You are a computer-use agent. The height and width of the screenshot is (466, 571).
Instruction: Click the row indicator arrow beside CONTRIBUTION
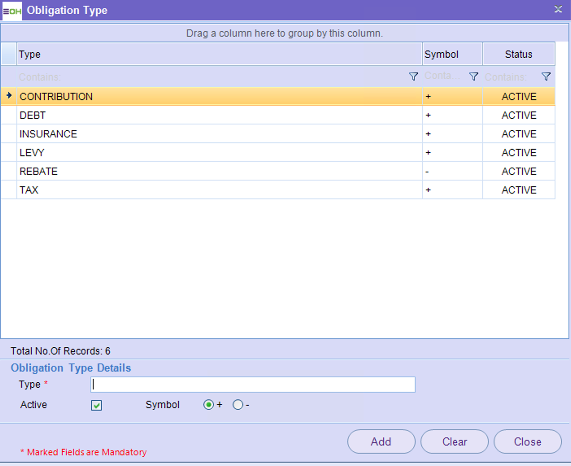[x=9, y=96]
